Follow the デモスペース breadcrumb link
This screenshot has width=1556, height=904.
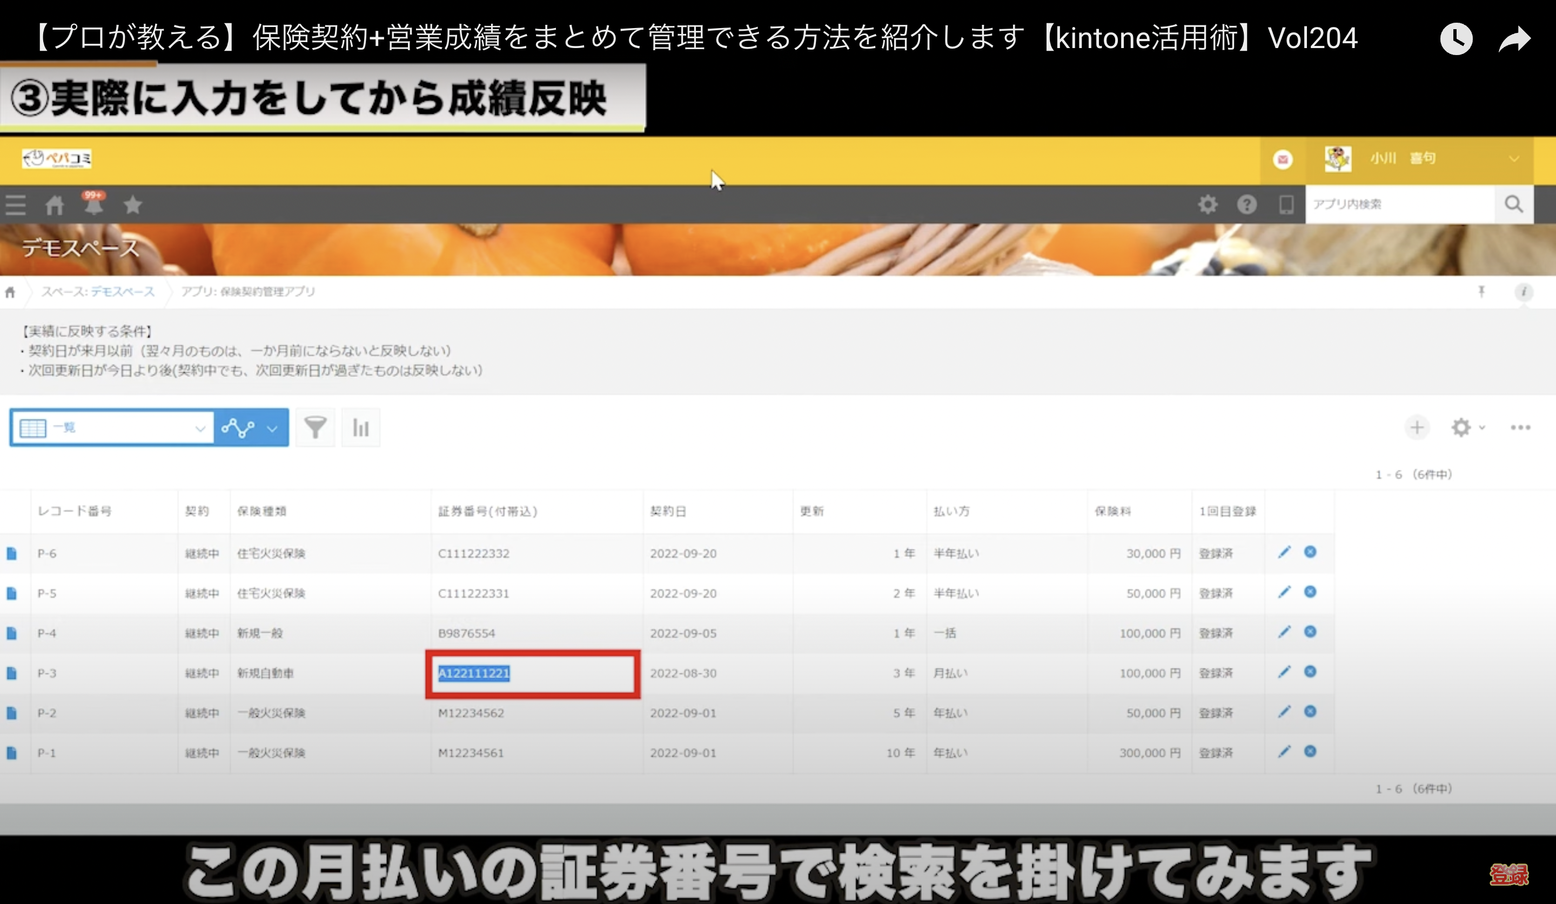tap(123, 291)
